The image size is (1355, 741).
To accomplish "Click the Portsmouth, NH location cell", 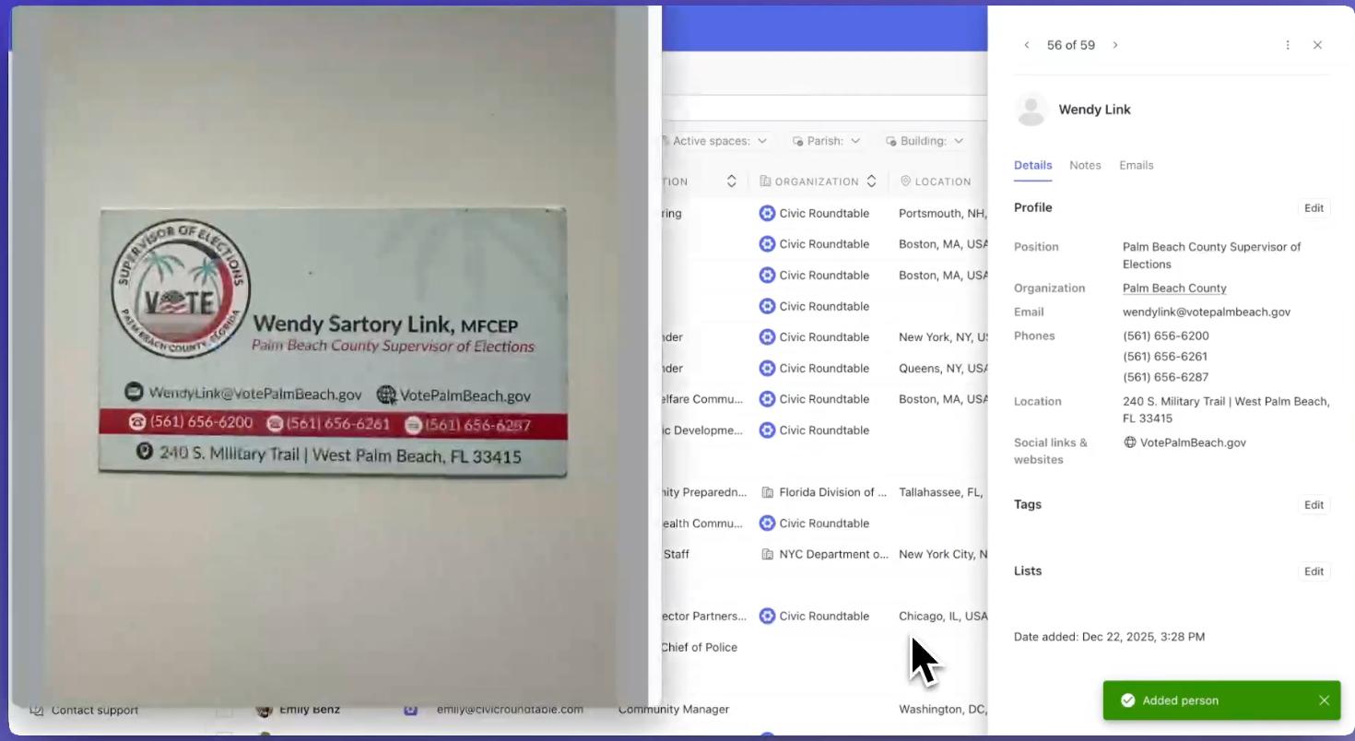I will [943, 213].
